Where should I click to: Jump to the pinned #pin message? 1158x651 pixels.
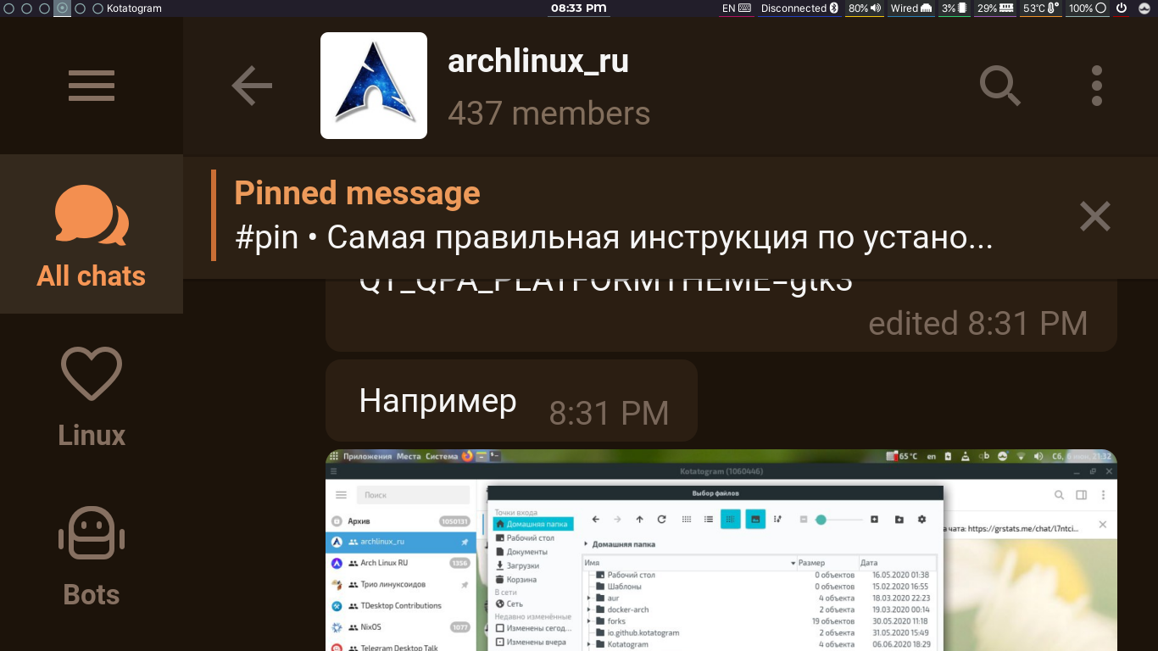(614, 216)
